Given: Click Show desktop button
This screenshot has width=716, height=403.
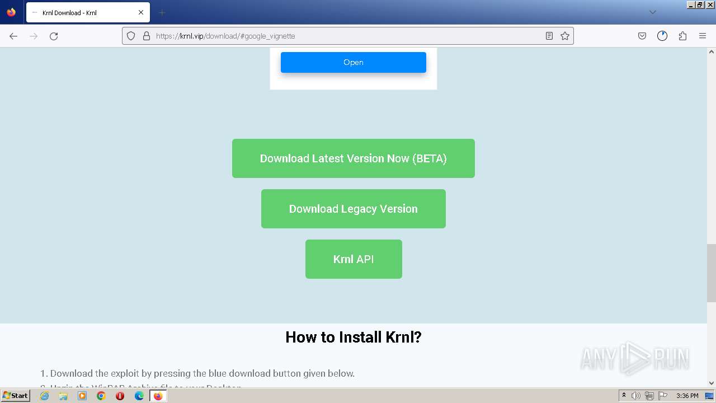Looking at the screenshot, I should tap(710, 396).
